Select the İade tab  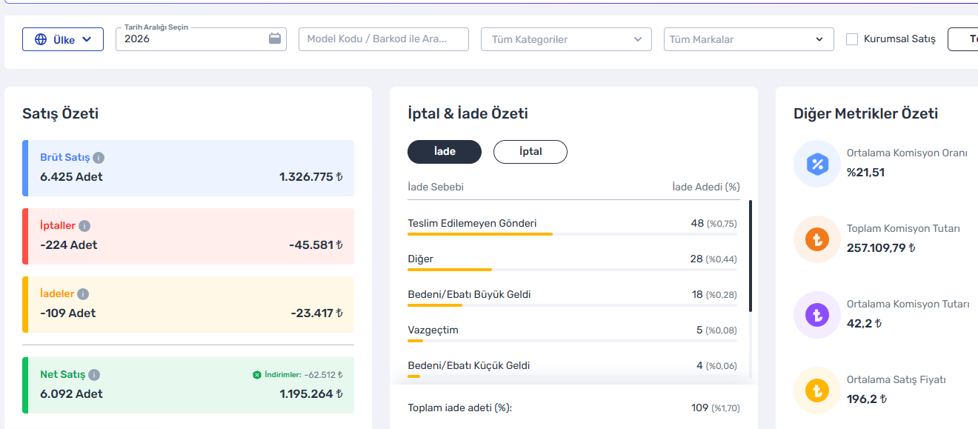(x=445, y=152)
